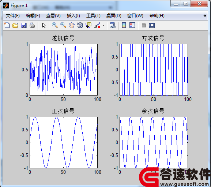Select the Rotate 3D tool
211x187 pixels.
[x=80, y=25]
